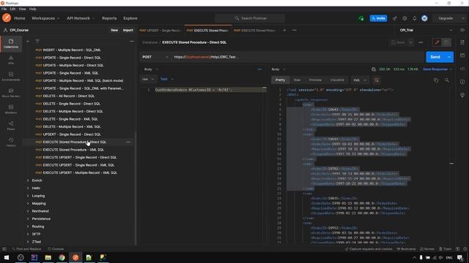Click the Send button
Screen dimensions: 469x263
tap(435, 57)
